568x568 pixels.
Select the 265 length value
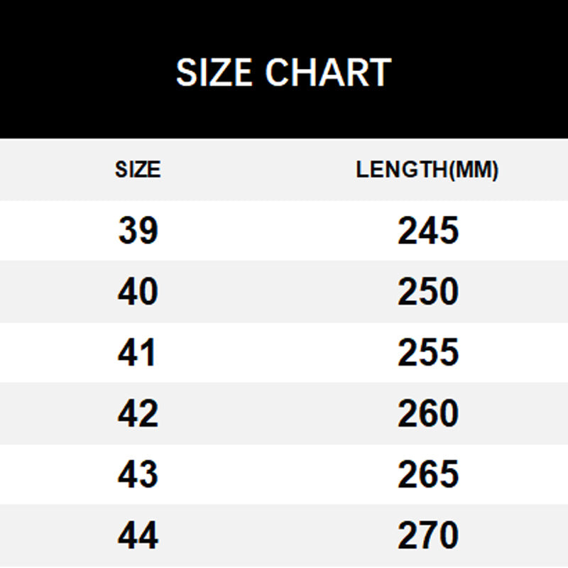[428, 475]
